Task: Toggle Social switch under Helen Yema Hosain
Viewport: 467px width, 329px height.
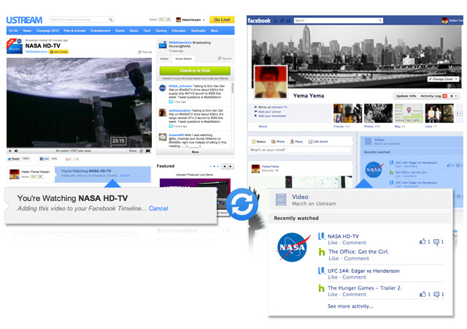Action: click(37, 177)
